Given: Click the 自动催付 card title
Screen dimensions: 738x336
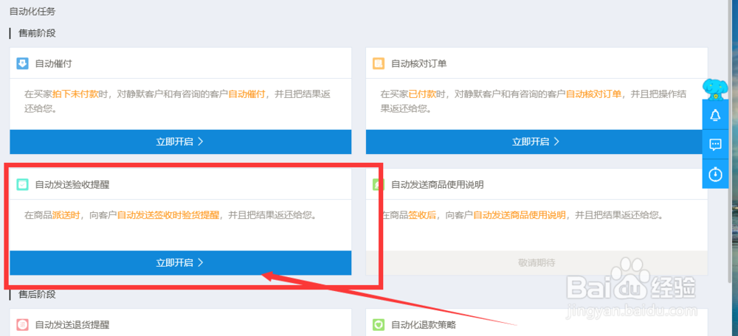Looking at the screenshot, I should click(x=54, y=63).
